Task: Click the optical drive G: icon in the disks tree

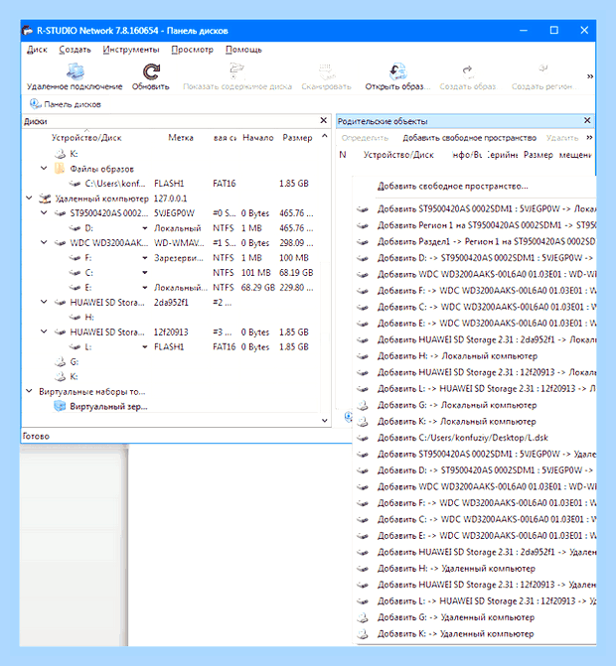Action: (x=61, y=362)
